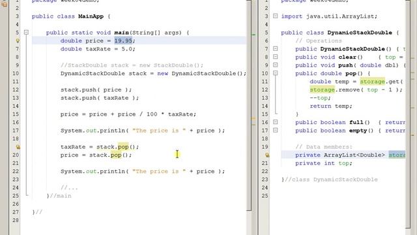Viewport: 417px width, 235px height.
Task: Click new DynamicStackDouble() in MainApp
Action: (200, 74)
